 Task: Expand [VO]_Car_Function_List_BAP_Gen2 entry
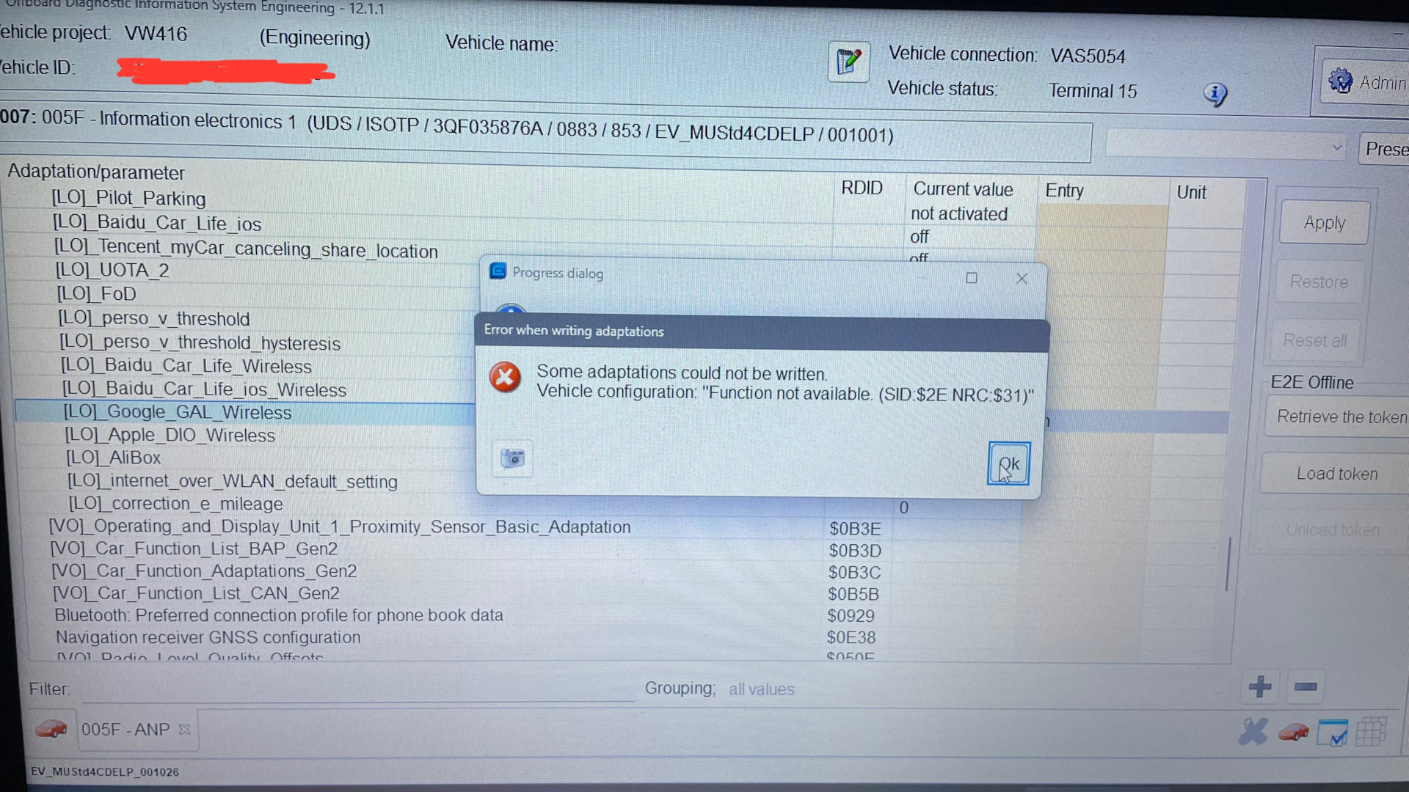tap(194, 549)
